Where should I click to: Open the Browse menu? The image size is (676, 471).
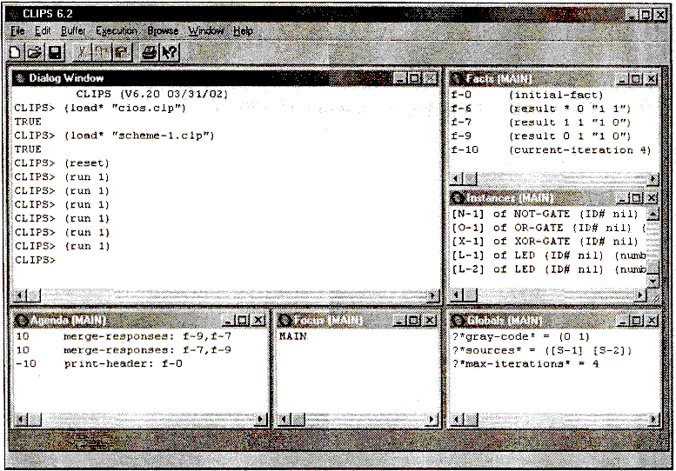[x=163, y=31]
